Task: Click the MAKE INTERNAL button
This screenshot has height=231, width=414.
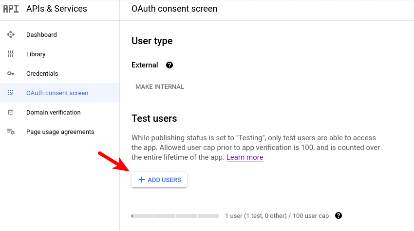Action: [160, 87]
